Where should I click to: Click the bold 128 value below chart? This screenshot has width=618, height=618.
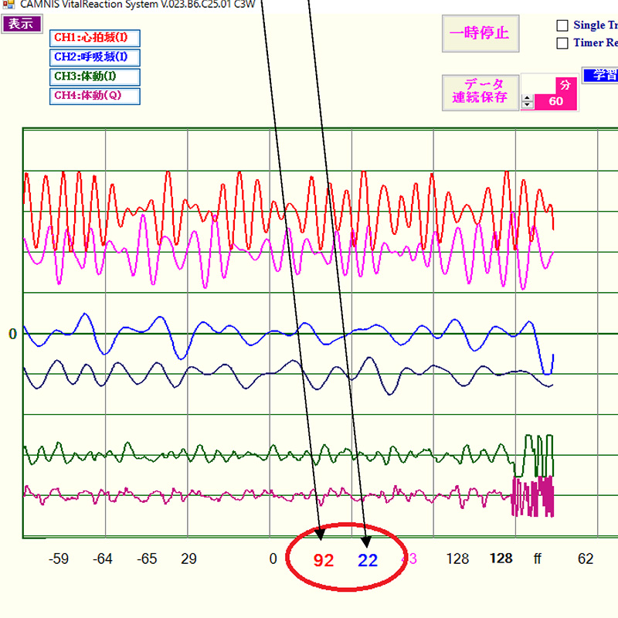(x=501, y=559)
